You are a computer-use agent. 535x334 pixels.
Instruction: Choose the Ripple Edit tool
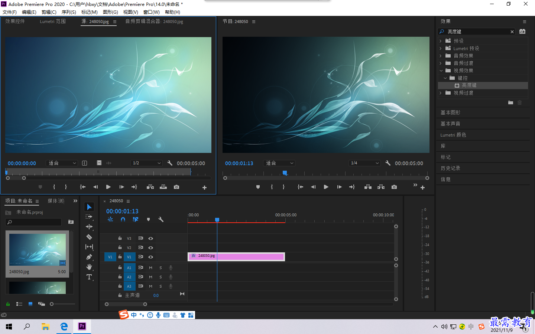[89, 227]
